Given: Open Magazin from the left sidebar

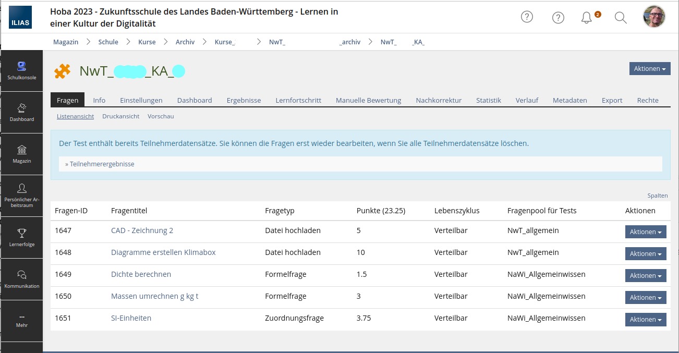Looking at the screenshot, I should click(x=22, y=154).
